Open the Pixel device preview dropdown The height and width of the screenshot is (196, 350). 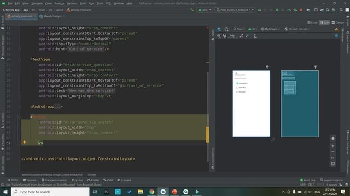coord(239,29)
